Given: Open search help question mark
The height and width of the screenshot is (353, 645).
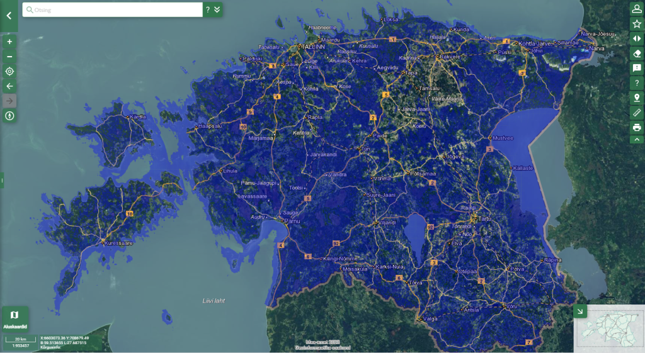Looking at the screenshot, I should (208, 9).
